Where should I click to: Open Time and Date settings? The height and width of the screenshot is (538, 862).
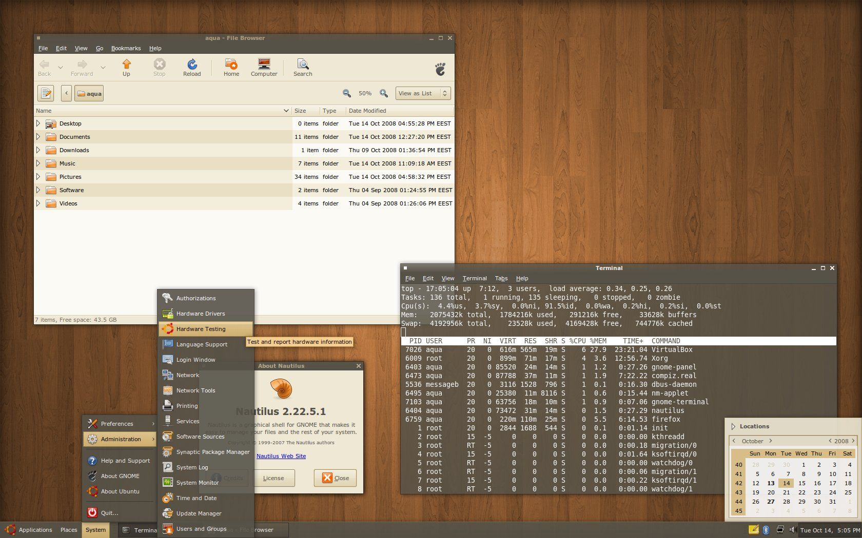point(206,498)
